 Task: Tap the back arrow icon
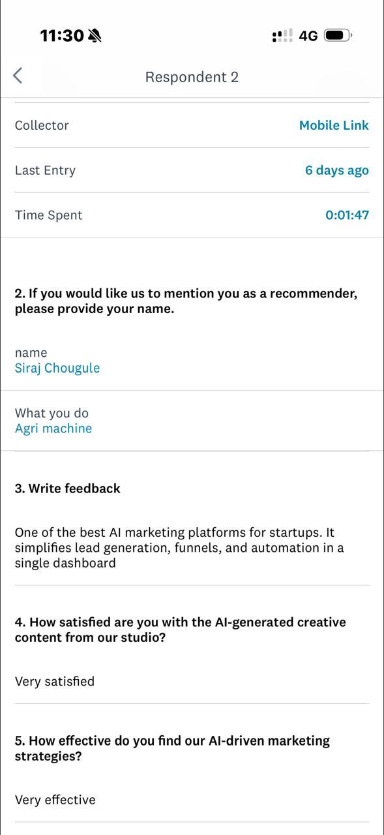point(18,76)
